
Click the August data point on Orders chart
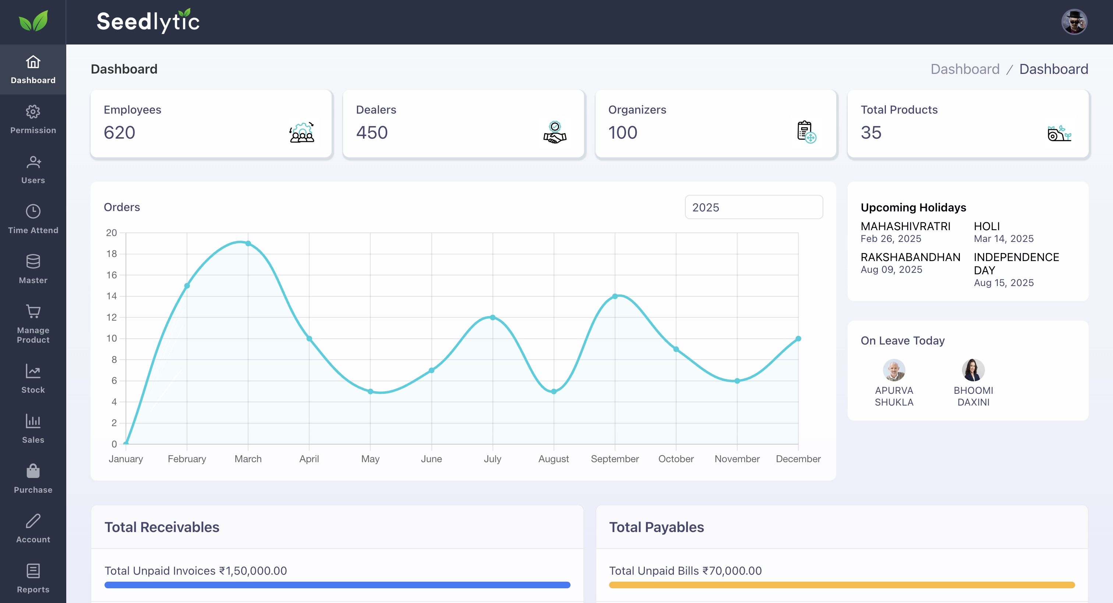(x=554, y=392)
